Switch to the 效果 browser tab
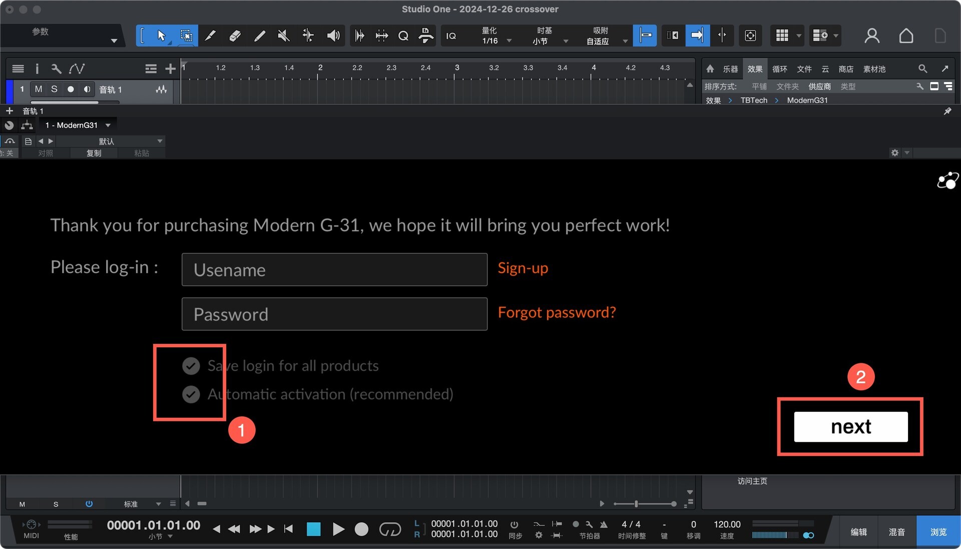The width and height of the screenshot is (961, 549). [755, 69]
